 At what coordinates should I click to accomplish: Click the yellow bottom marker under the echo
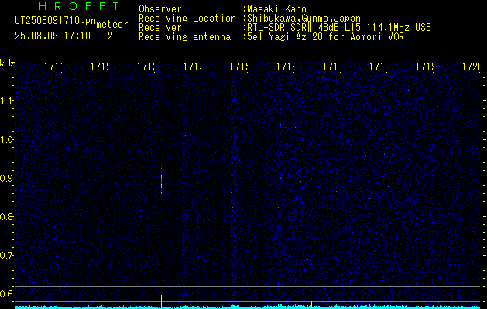coord(162,301)
